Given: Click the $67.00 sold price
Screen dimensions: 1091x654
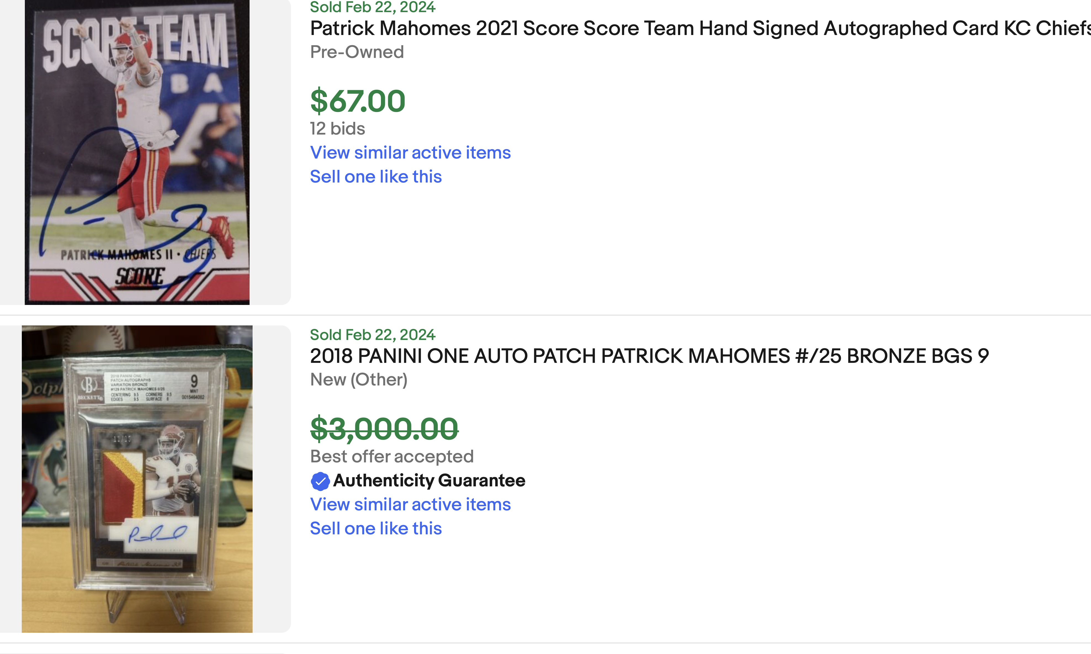Looking at the screenshot, I should 358,101.
